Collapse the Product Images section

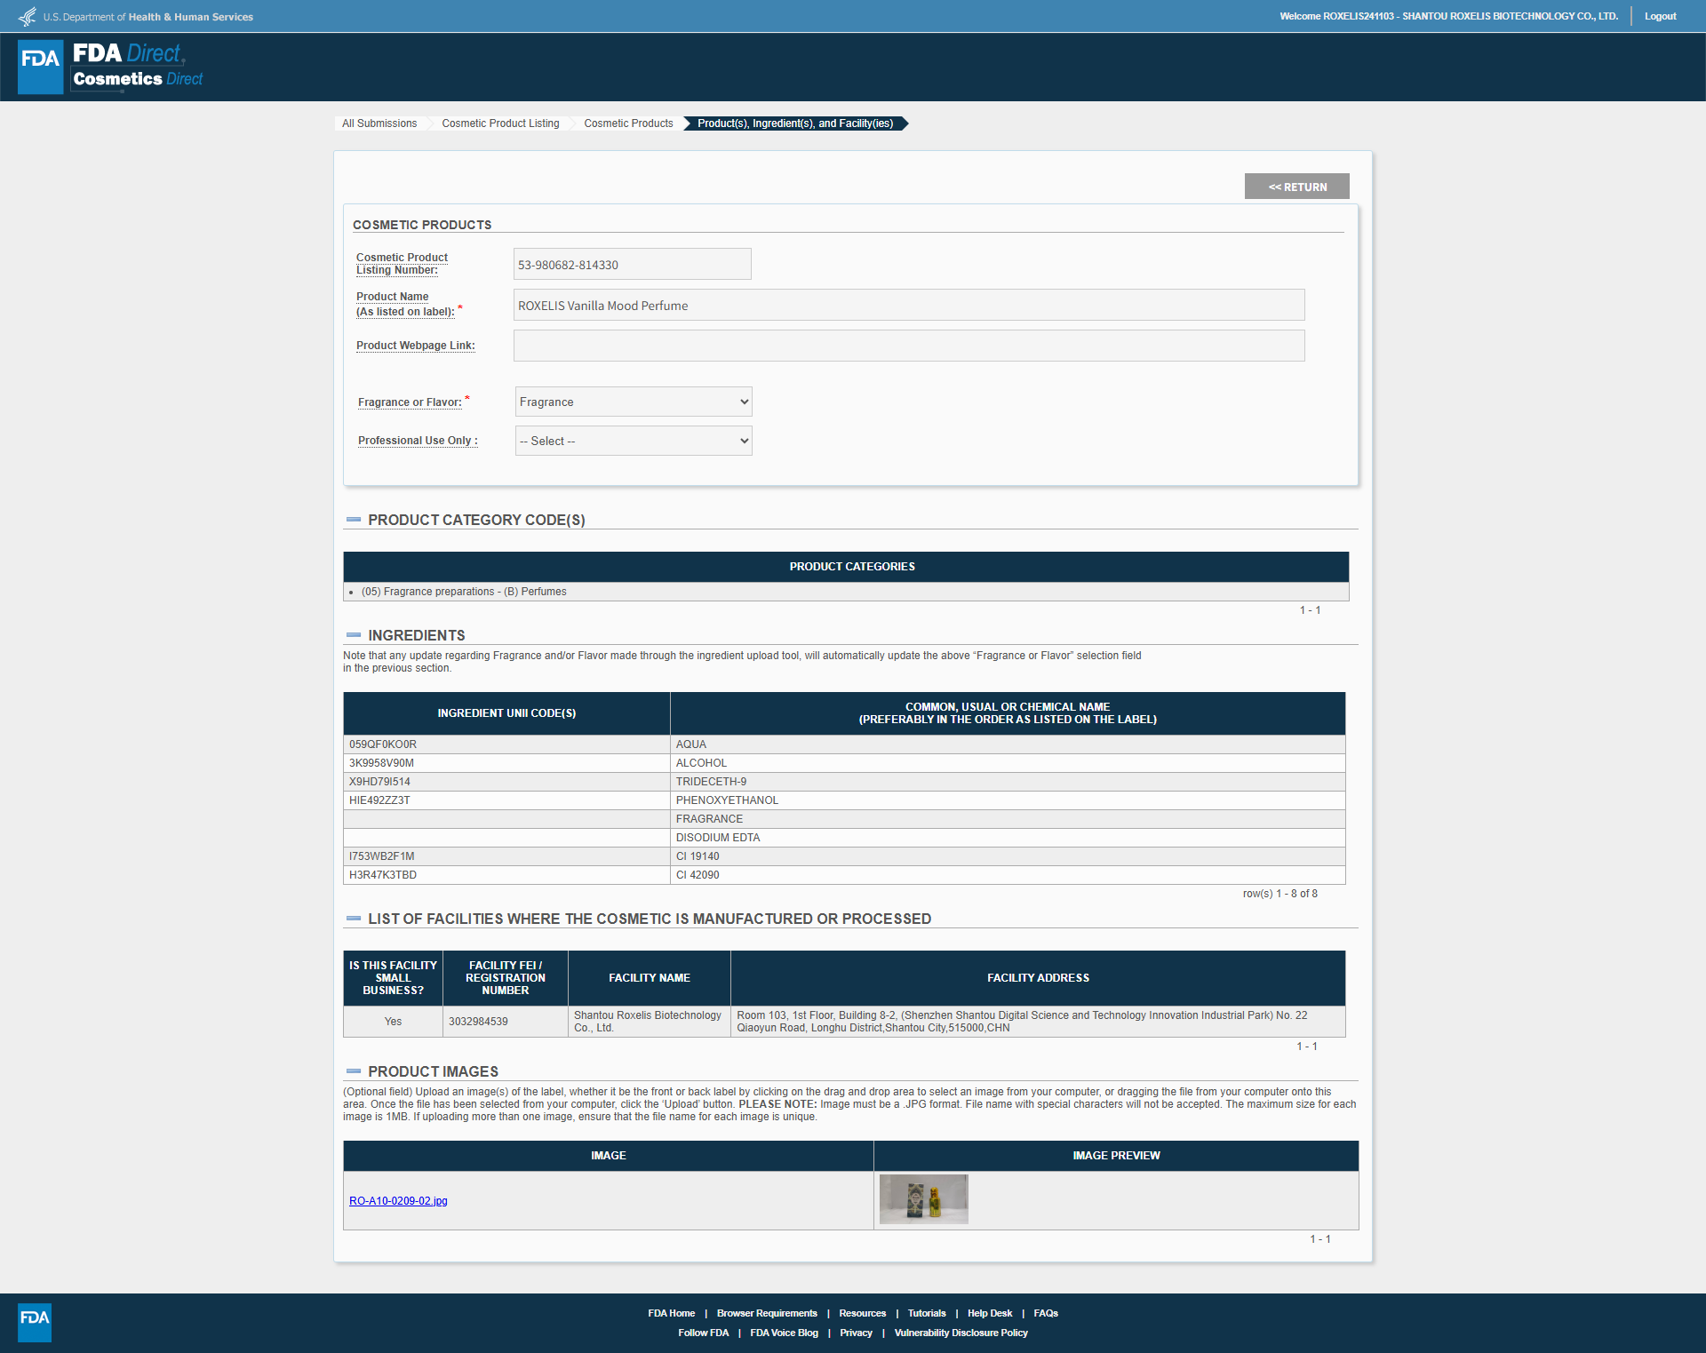pyautogui.click(x=354, y=1071)
